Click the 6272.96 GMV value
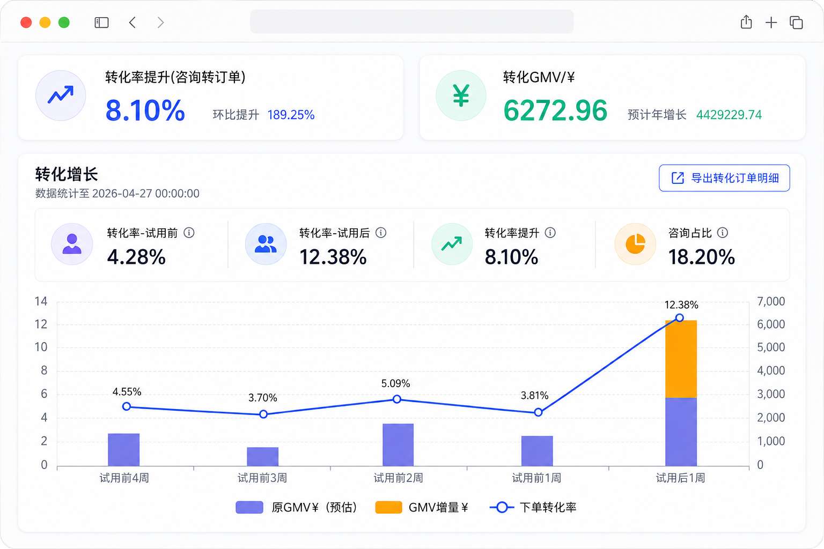This screenshot has width=824, height=549. [x=555, y=111]
